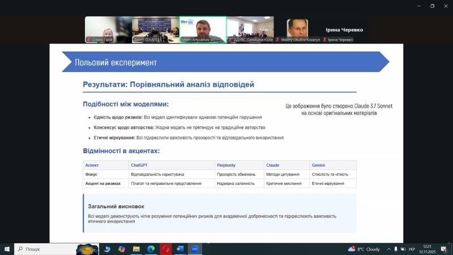Click the Пошук taskbar search box
Image resolution: width=453 pixels, height=255 pixels.
click(44, 249)
